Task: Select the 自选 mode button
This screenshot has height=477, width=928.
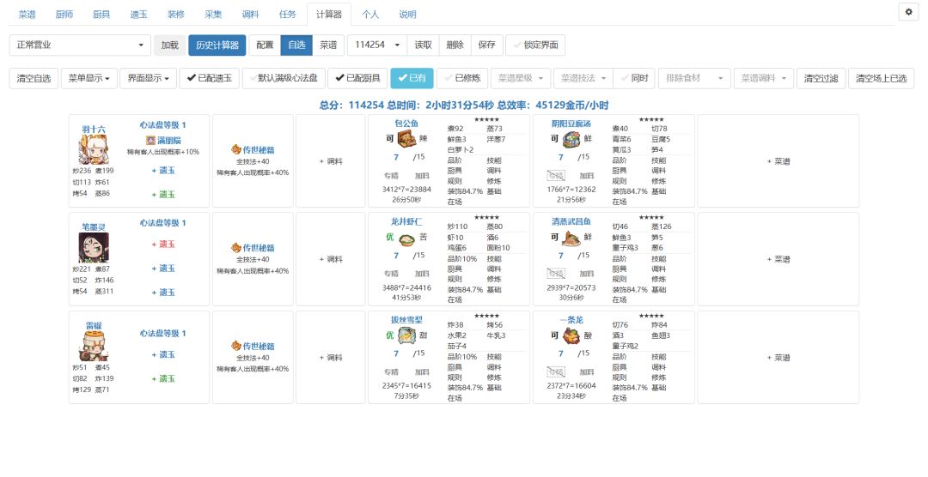Action: [296, 45]
